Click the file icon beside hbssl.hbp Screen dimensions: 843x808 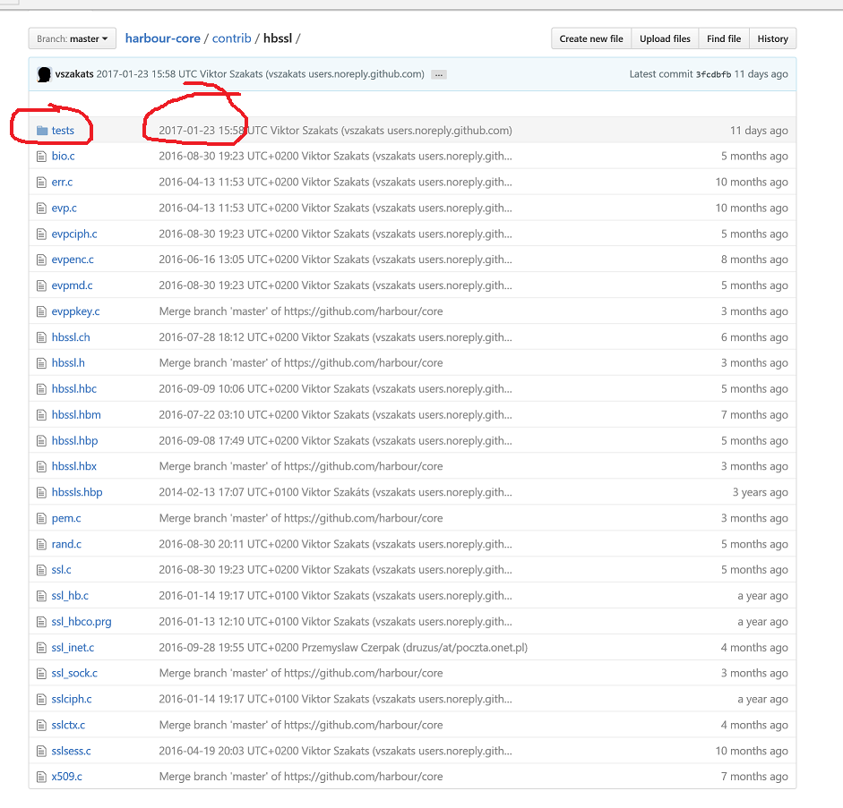click(41, 441)
